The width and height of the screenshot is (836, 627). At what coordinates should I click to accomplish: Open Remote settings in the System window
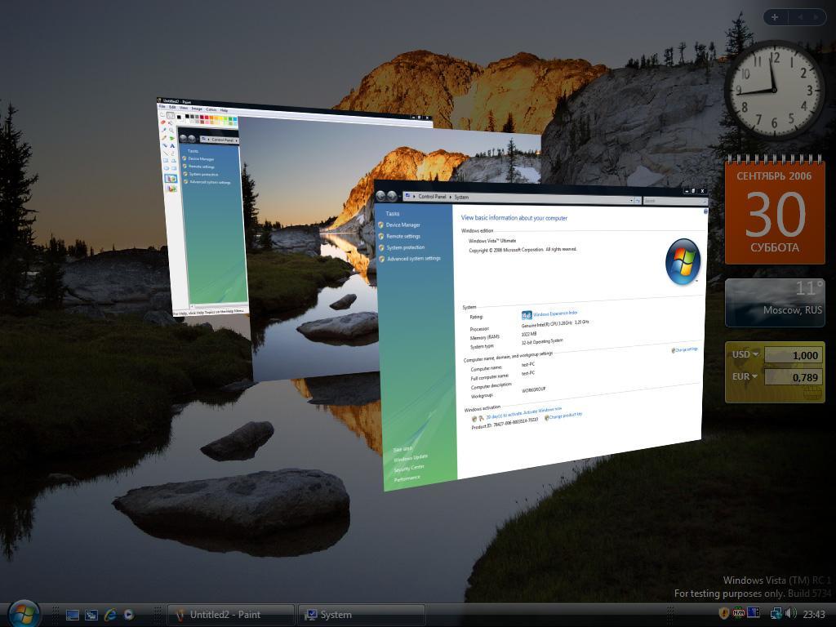pyautogui.click(x=403, y=236)
